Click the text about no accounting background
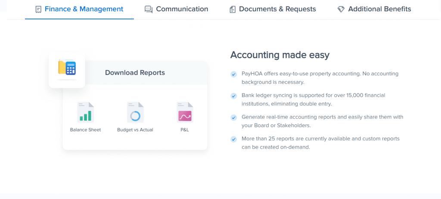Viewport: 441px width, 199px height. [x=320, y=78]
